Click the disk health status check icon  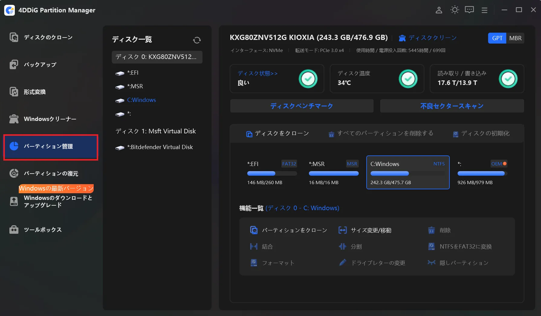[x=308, y=79]
